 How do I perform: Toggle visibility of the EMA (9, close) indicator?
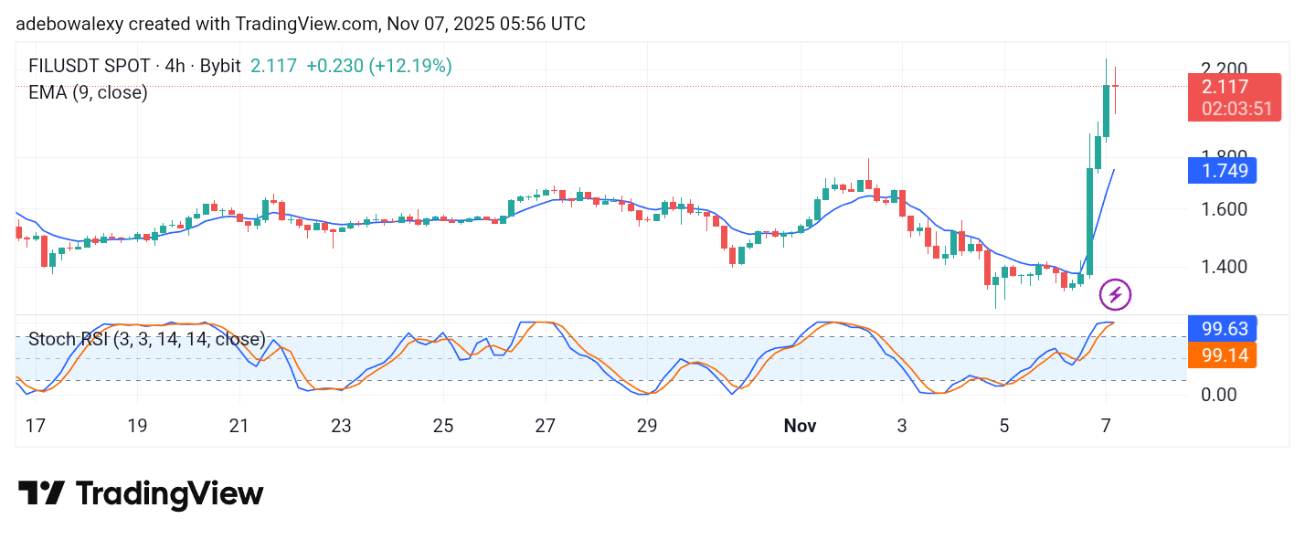click(87, 92)
